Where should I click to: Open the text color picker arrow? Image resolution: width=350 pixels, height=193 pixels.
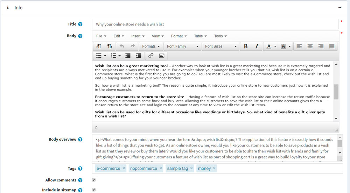tap(275, 46)
